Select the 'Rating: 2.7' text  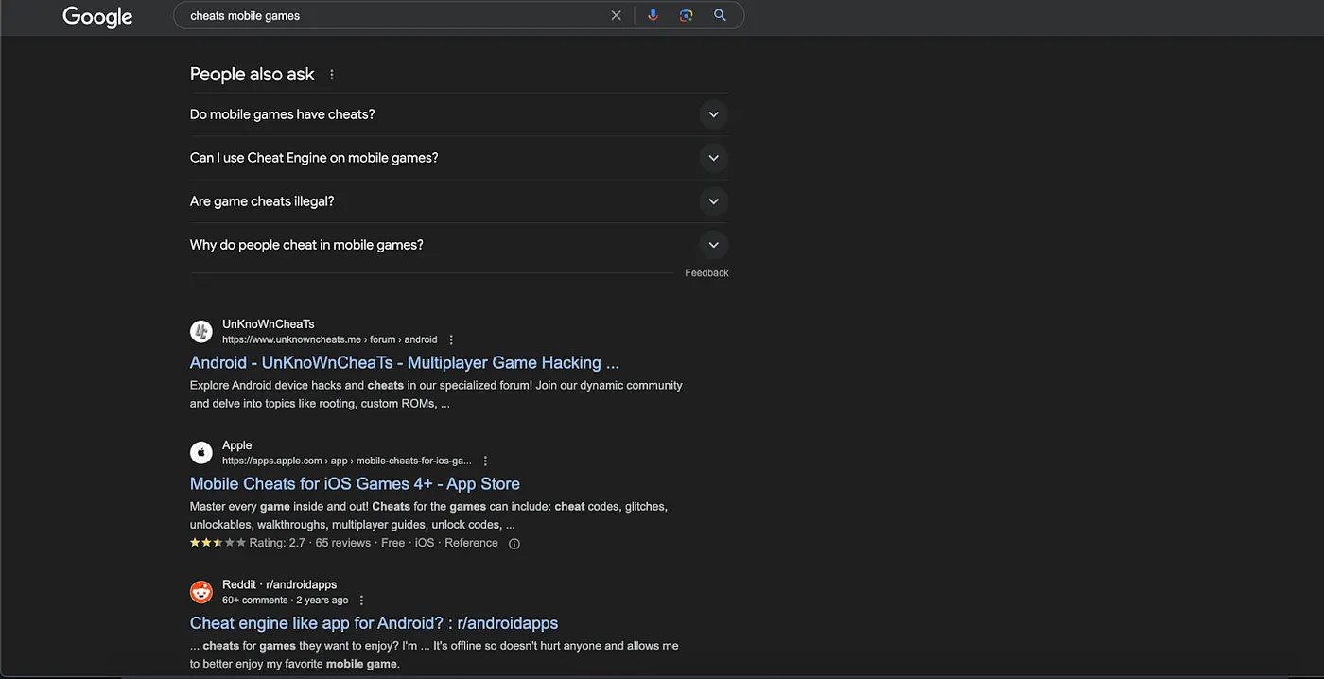click(x=277, y=543)
